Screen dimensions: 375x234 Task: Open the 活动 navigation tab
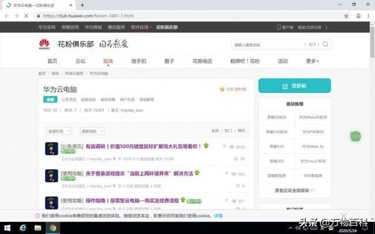tap(282, 61)
